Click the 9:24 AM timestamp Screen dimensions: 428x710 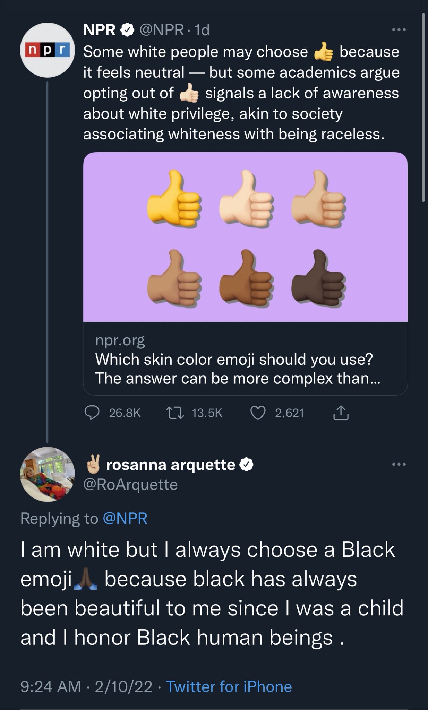click(50, 686)
